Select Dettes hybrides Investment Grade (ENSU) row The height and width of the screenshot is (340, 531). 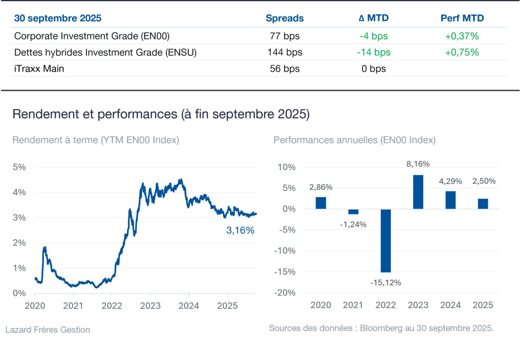[x=259, y=52]
